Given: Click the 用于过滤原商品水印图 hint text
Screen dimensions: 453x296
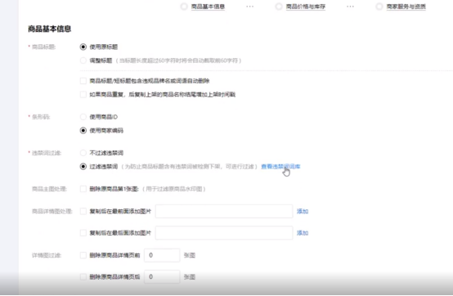Looking at the screenshot, I should (174, 189).
